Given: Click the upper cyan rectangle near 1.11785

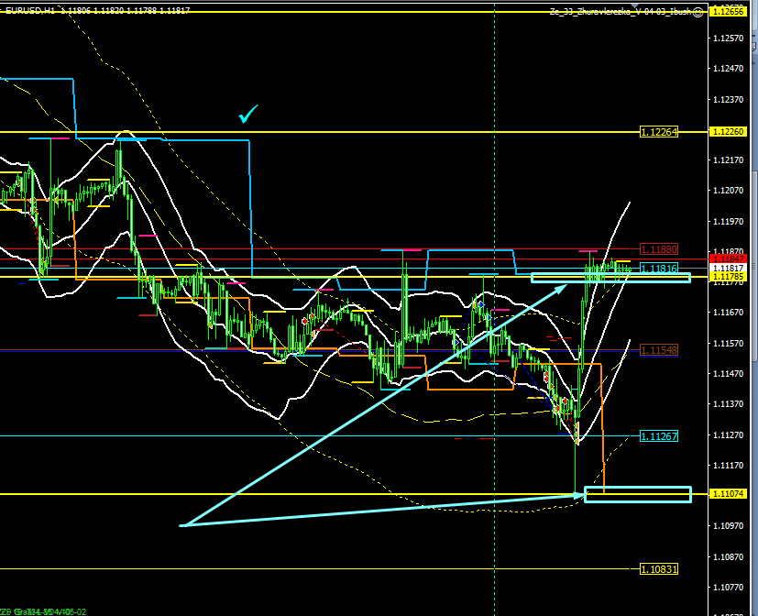Looking at the screenshot, I should (610, 277).
